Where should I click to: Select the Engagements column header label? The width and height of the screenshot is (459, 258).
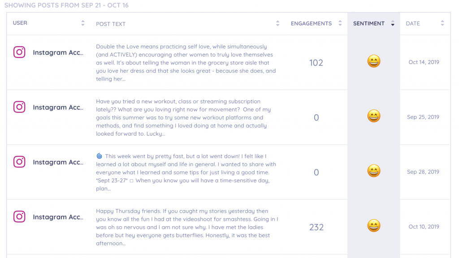(311, 23)
